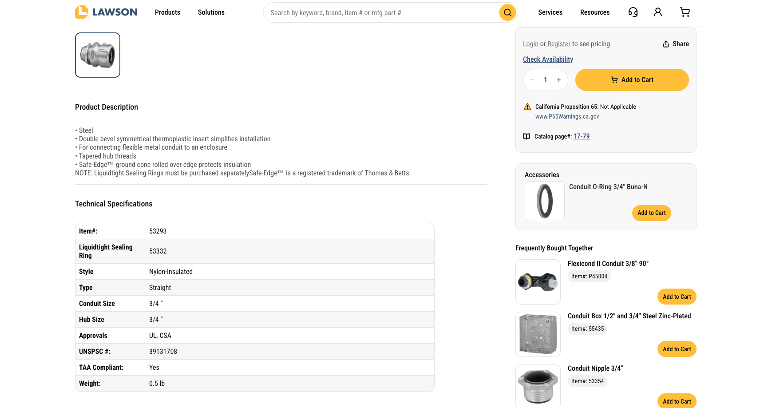768x408 pixels.
Task: Expand the Services menu
Action: [550, 12]
